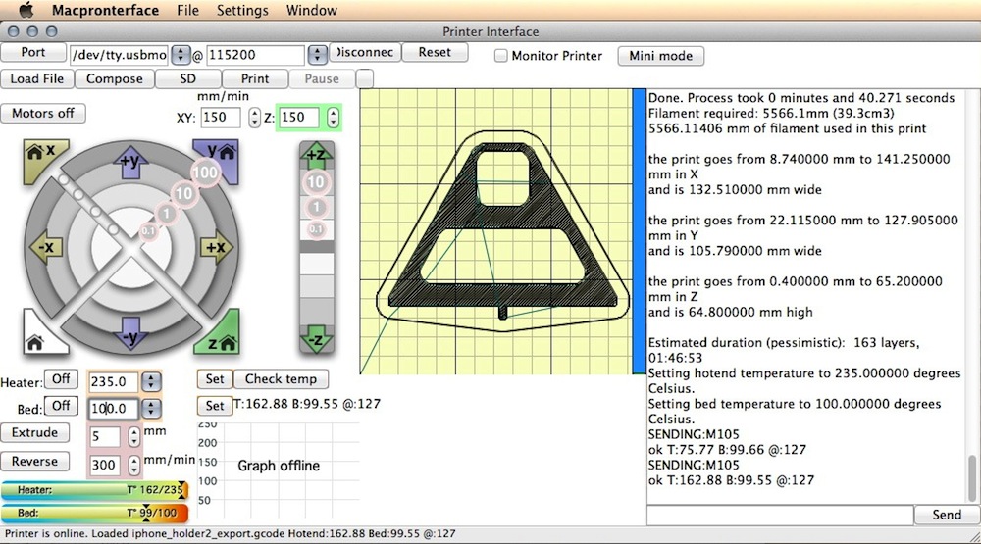Enable the Monitor Printer checkbox
981x544 pixels.
pyautogui.click(x=500, y=56)
